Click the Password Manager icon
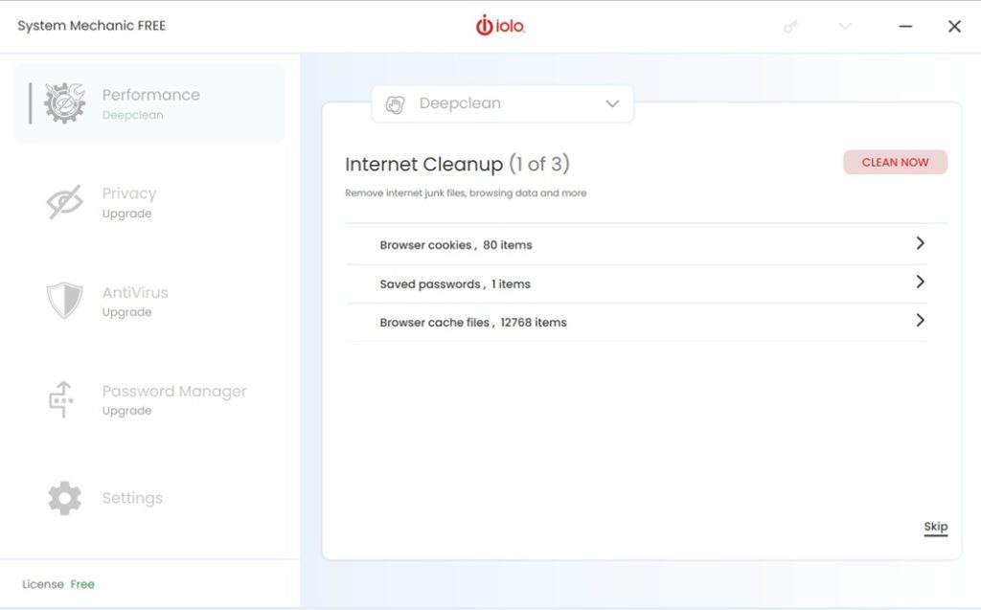This screenshot has height=610, width=981. 61,399
